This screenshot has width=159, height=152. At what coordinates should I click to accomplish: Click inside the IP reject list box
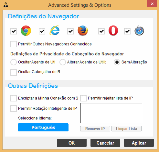click(111, 113)
